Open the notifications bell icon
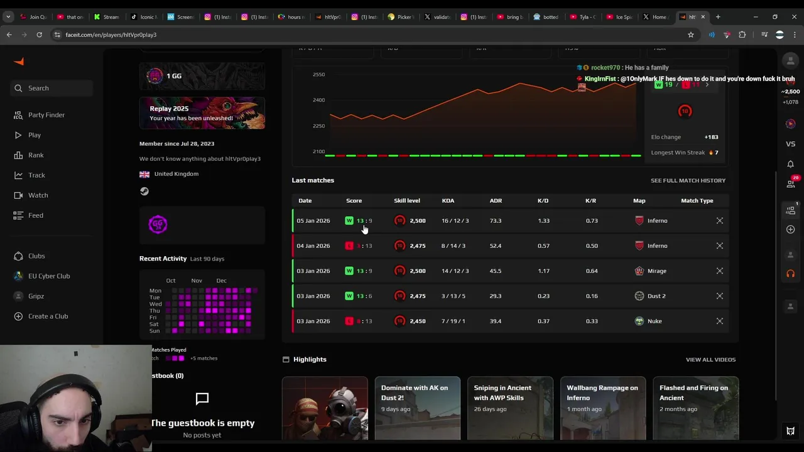This screenshot has height=452, width=804. 790,164
